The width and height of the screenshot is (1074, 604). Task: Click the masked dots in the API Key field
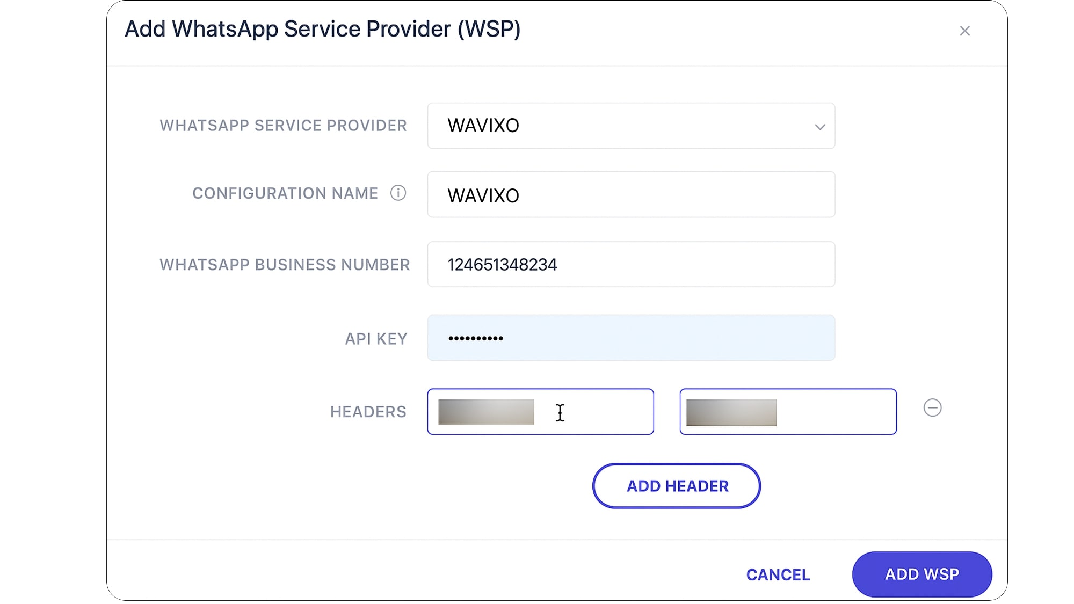point(476,338)
